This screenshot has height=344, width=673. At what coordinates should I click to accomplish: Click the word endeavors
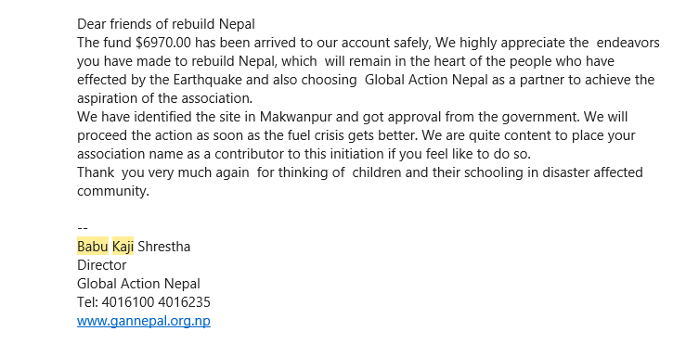click(628, 43)
